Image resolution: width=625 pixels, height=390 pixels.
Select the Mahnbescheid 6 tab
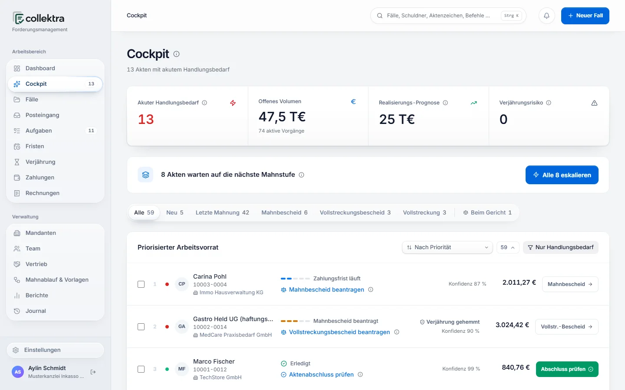[284, 213]
